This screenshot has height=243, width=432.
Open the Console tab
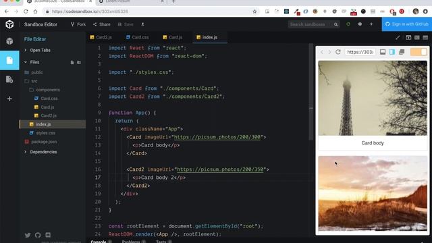[x=101, y=242]
